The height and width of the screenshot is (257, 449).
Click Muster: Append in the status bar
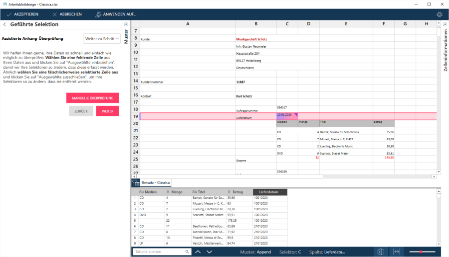click(x=255, y=252)
